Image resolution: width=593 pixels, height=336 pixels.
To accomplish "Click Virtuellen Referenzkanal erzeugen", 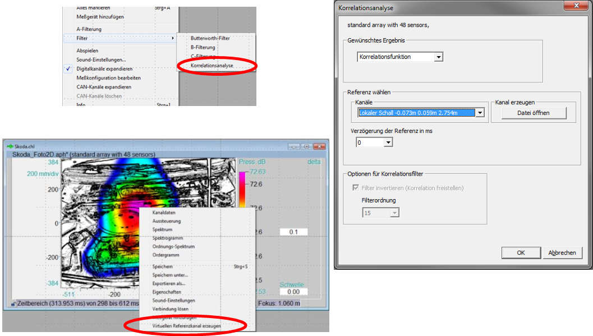I will click(186, 326).
